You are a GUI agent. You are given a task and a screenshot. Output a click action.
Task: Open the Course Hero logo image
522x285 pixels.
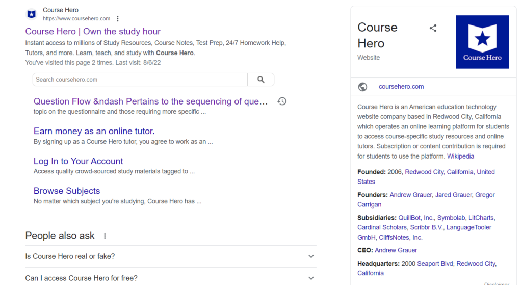point(482,42)
